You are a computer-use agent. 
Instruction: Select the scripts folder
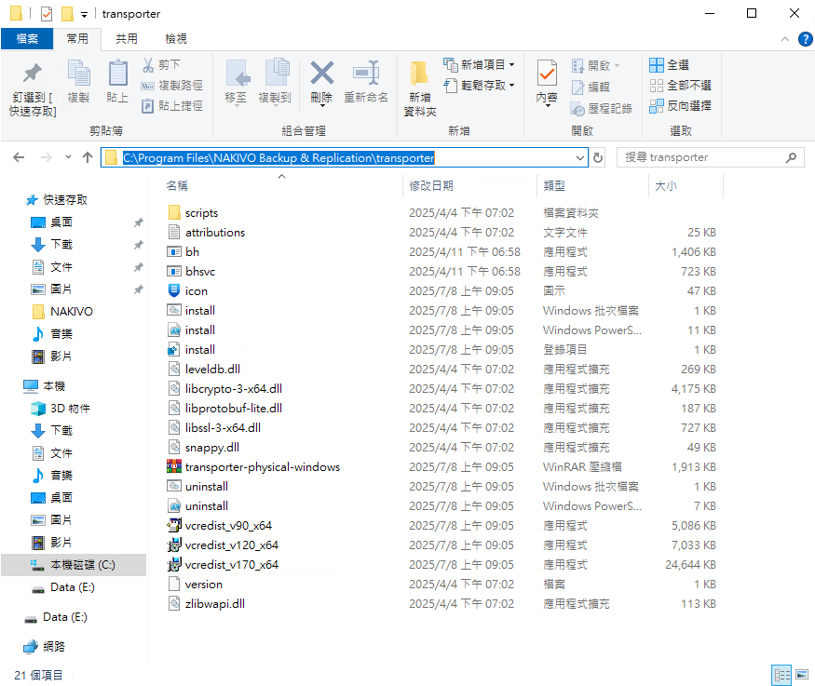(x=201, y=213)
